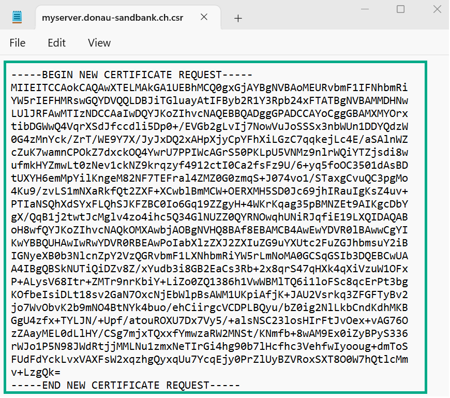Click the line starting with LUlJRFAwMTIz
450x398 pixels.
tap(209, 113)
